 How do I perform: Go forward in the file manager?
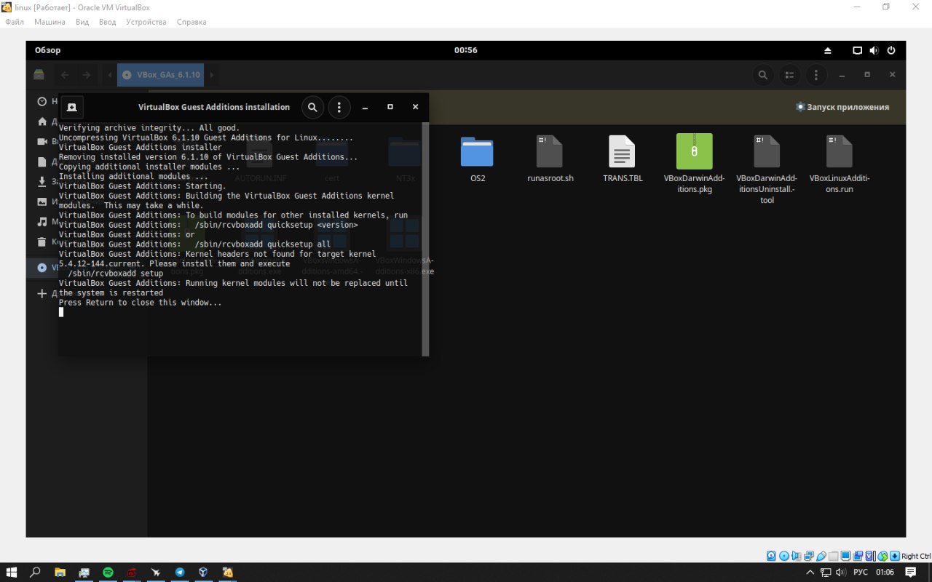click(87, 74)
